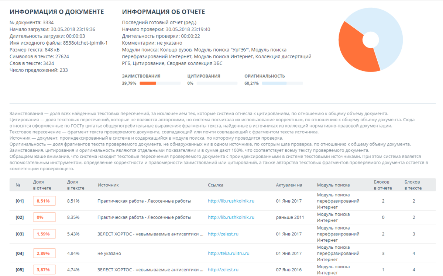
Task: Open the teka.rulitru.ru link
Action: (x=229, y=253)
